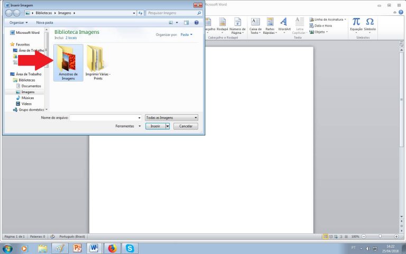
Task: Open the dialog's help question-mark icon
Action: click(197, 23)
